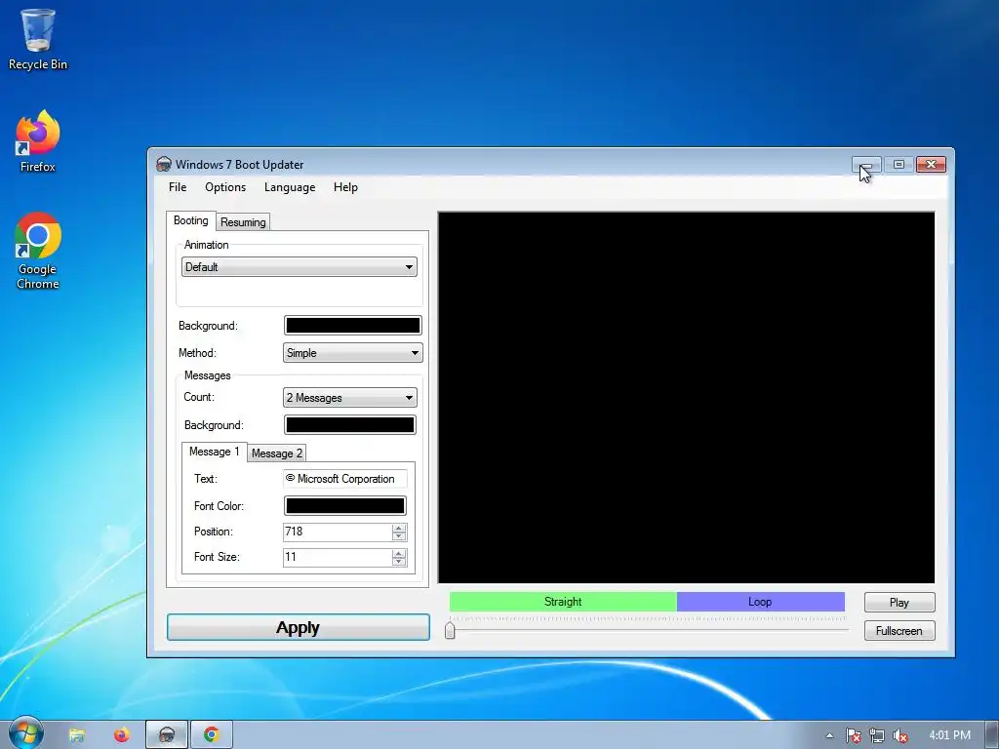Open Chrome from the taskbar
Screen dimensions: 999x749
[212, 735]
